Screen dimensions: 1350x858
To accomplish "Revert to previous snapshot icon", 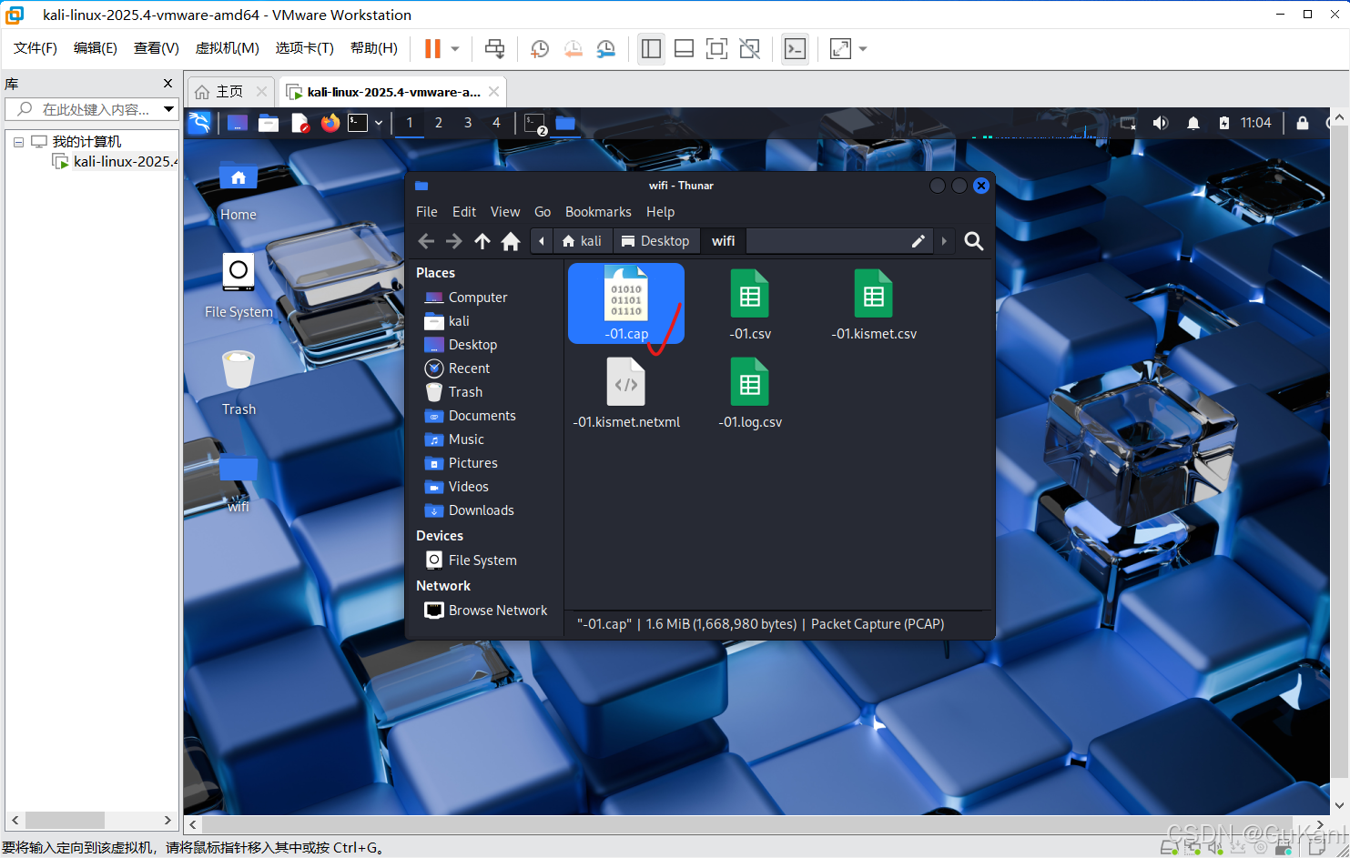I will pyautogui.click(x=573, y=49).
